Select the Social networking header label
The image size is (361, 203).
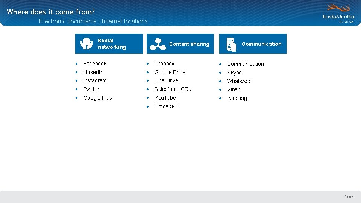pos(112,44)
